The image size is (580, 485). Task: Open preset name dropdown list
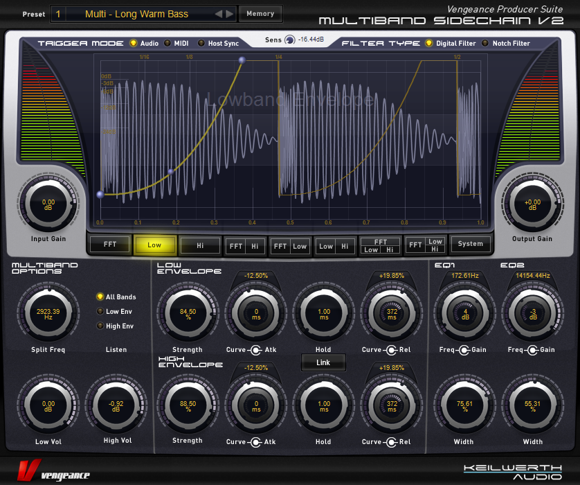(x=145, y=14)
